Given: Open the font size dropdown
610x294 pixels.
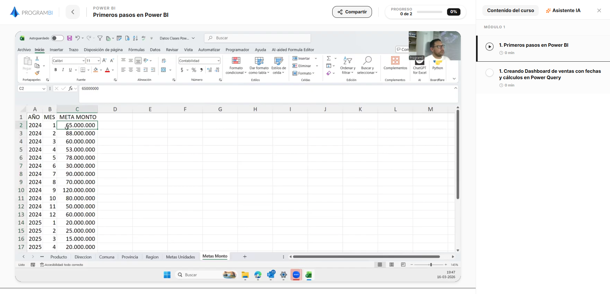Looking at the screenshot, I should [99, 61].
